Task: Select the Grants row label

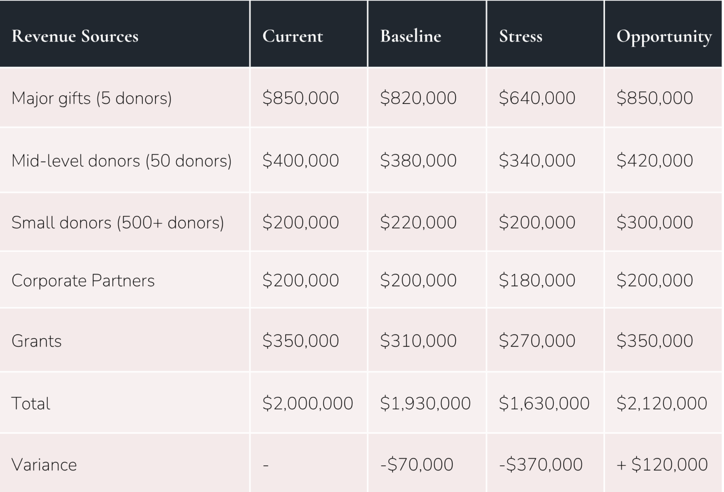Action: coord(37,341)
